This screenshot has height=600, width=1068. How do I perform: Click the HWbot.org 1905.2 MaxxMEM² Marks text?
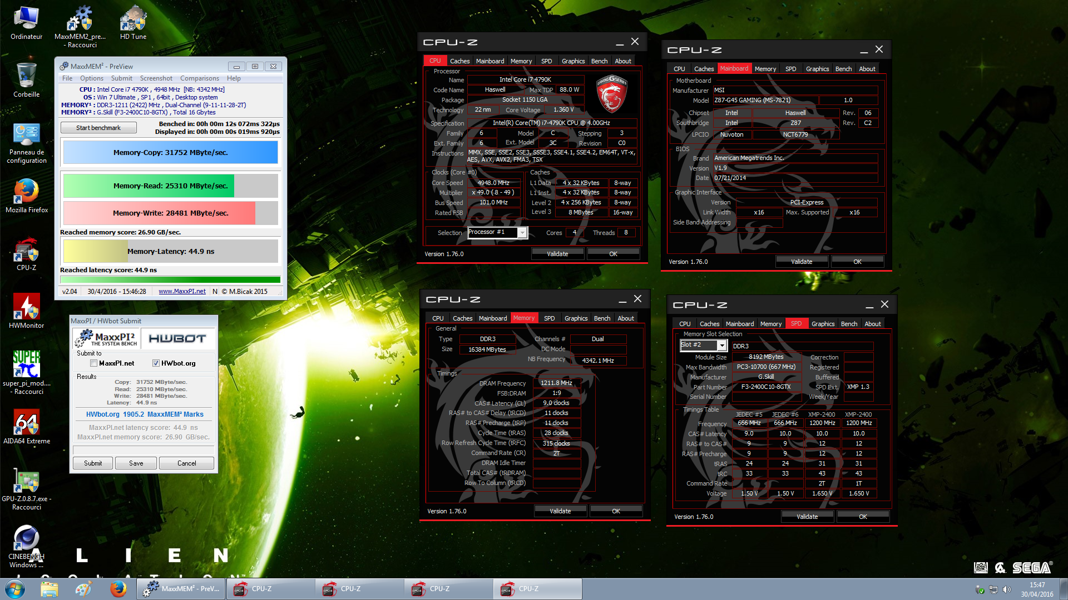(x=145, y=414)
